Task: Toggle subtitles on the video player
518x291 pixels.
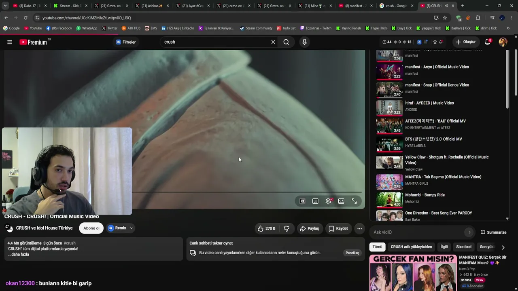Action: pyautogui.click(x=315, y=201)
